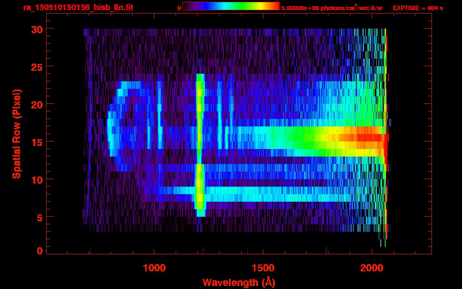Click the Spatial Row (Pixel) axis label
This screenshot has width=462, height=289.
click(x=17, y=134)
